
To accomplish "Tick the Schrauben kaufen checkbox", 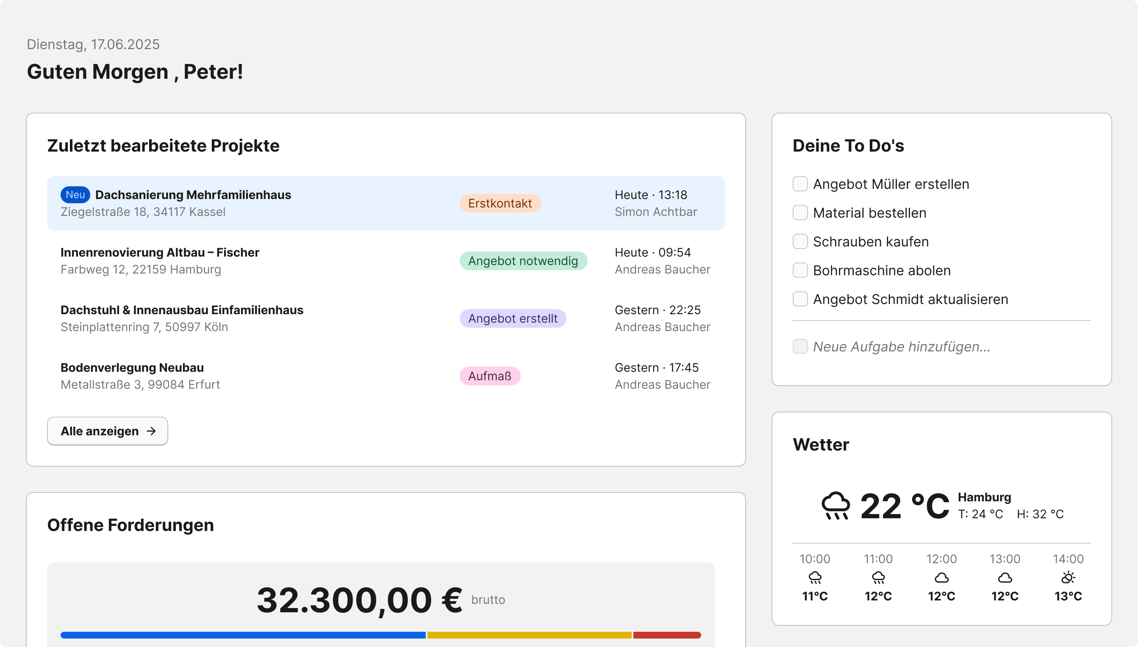I will click(800, 242).
